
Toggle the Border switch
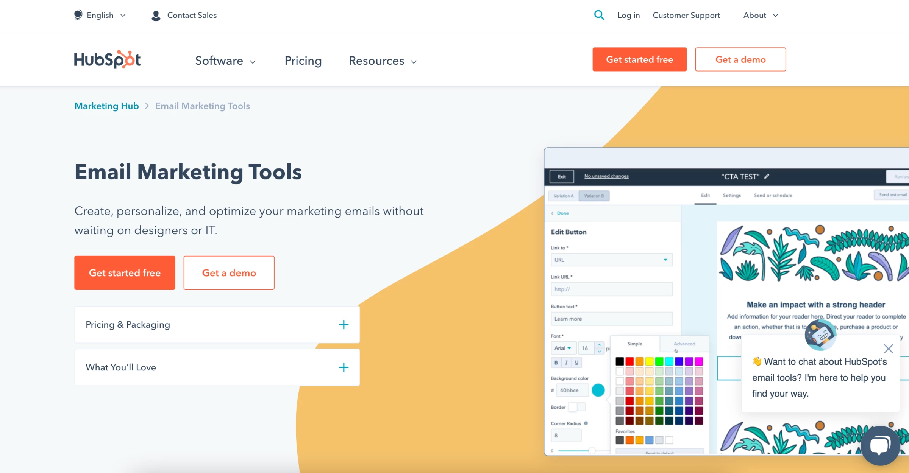point(577,407)
